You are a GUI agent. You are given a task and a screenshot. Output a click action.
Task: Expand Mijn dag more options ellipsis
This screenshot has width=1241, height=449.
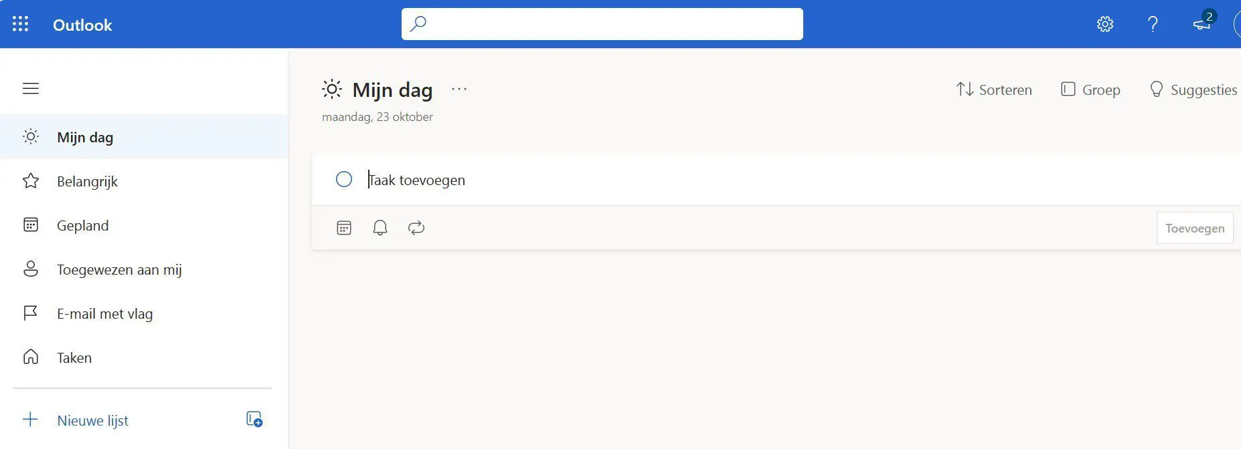pyautogui.click(x=459, y=89)
